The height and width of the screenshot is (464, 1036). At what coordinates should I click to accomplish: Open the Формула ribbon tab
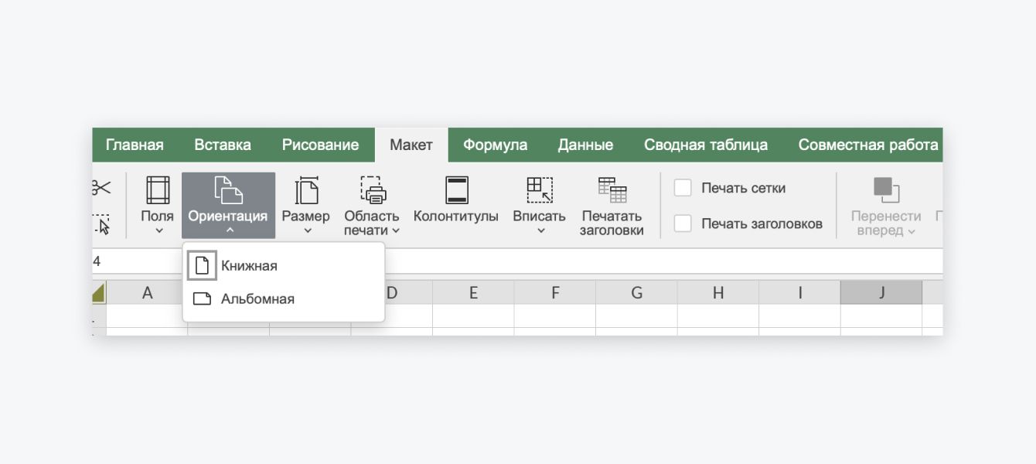(495, 145)
